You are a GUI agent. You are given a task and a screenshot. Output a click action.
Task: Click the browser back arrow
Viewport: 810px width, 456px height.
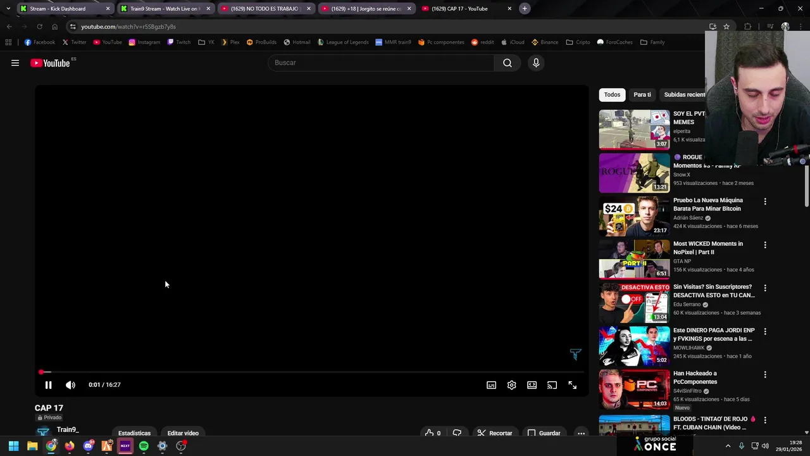coord(9,27)
